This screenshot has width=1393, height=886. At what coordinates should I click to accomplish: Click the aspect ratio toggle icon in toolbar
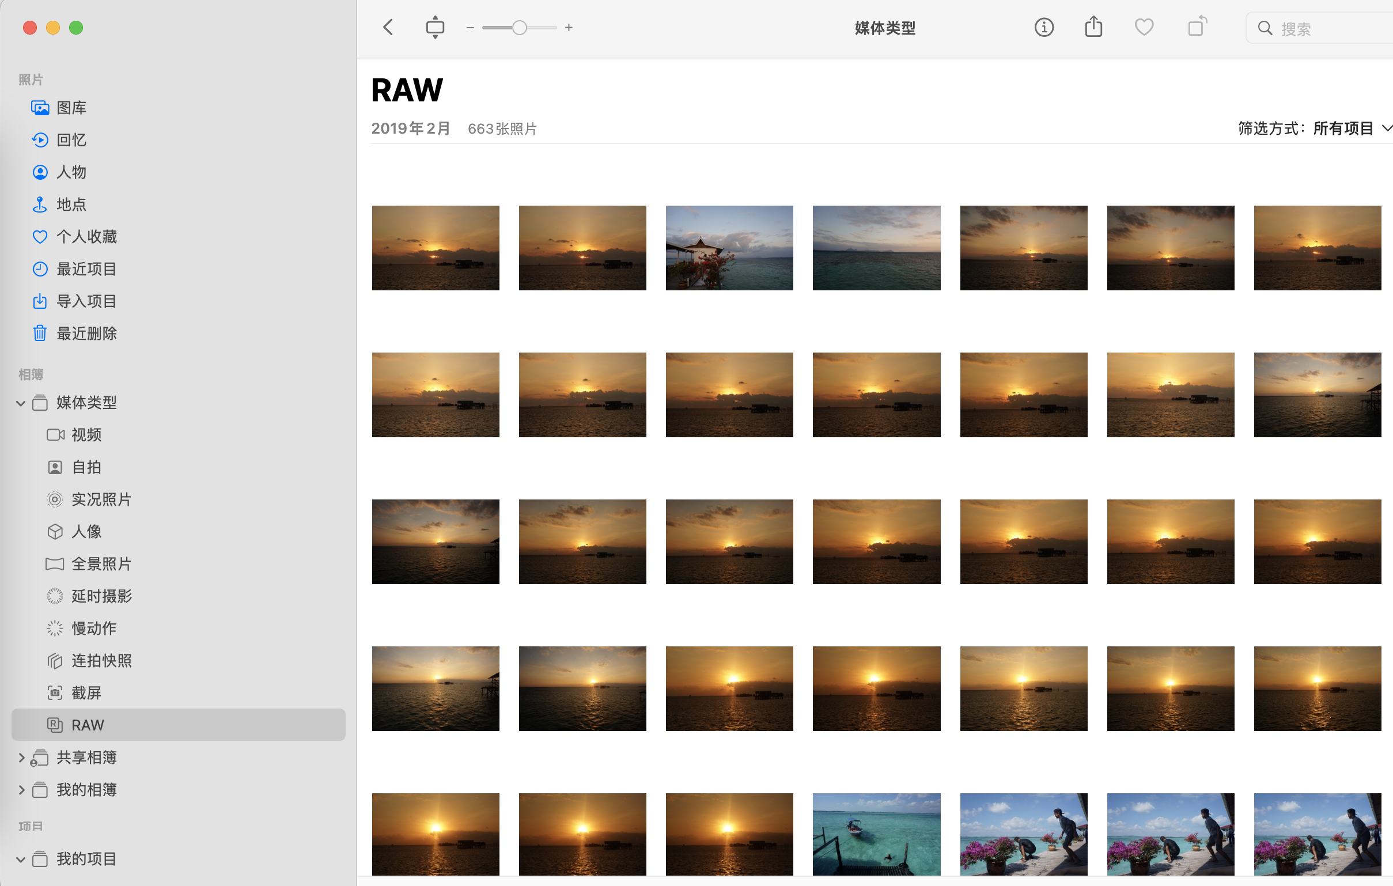point(435,27)
